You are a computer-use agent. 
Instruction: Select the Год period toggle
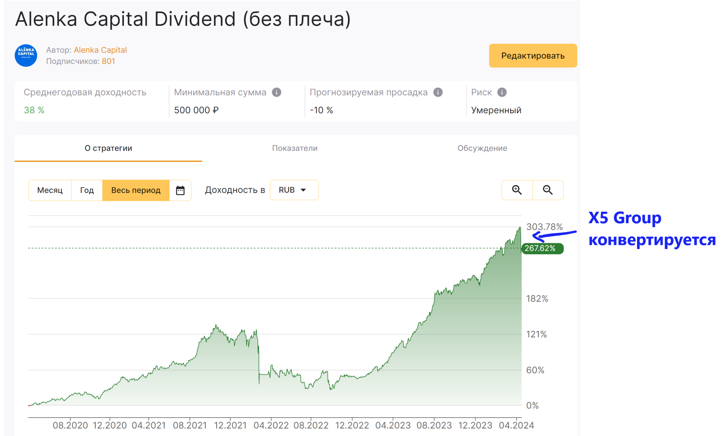click(x=87, y=190)
